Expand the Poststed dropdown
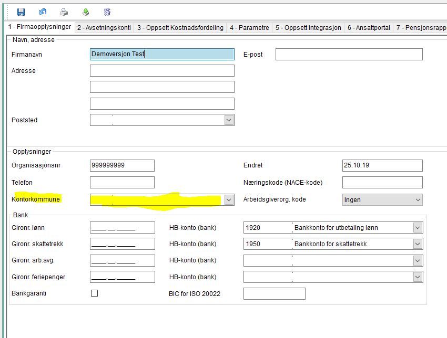 click(229, 120)
